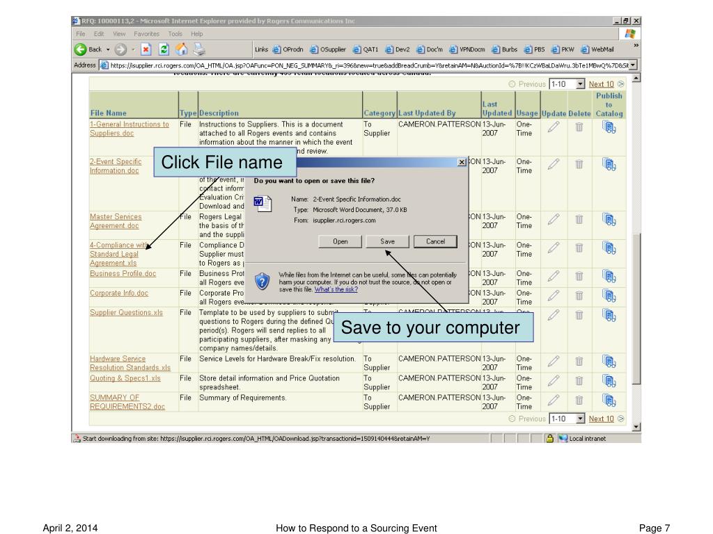Open the Burbs links bar shortcut
This screenshot has height=534, width=713.
(x=505, y=49)
